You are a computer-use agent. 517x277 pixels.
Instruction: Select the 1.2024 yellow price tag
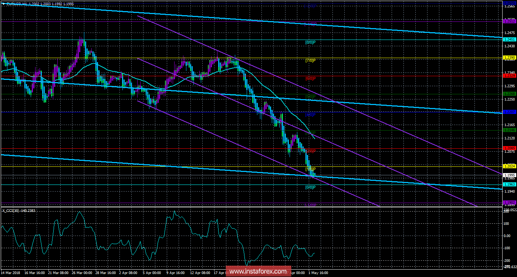click(510, 166)
